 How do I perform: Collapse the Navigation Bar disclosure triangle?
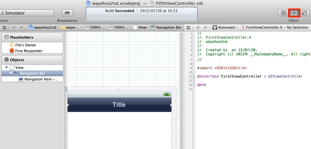[11, 73]
